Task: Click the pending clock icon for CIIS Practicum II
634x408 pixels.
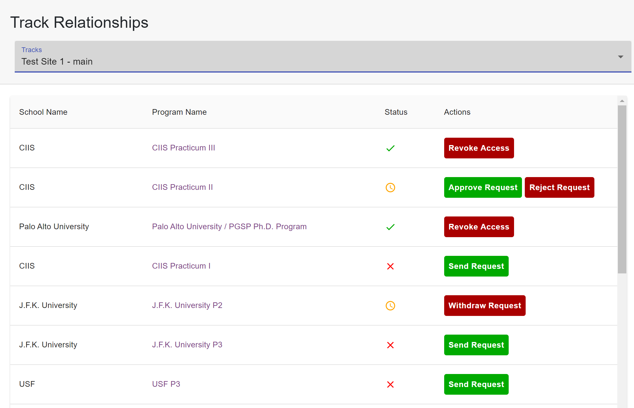Action: pyautogui.click(x=390, y=187)
